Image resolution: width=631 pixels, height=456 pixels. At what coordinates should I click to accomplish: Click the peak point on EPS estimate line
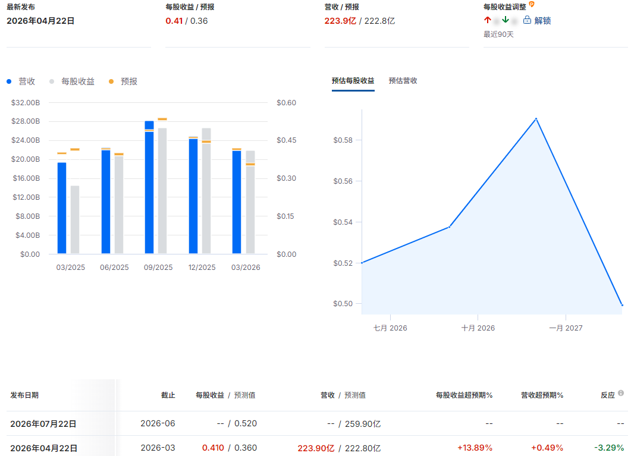[x=536, y=119]
